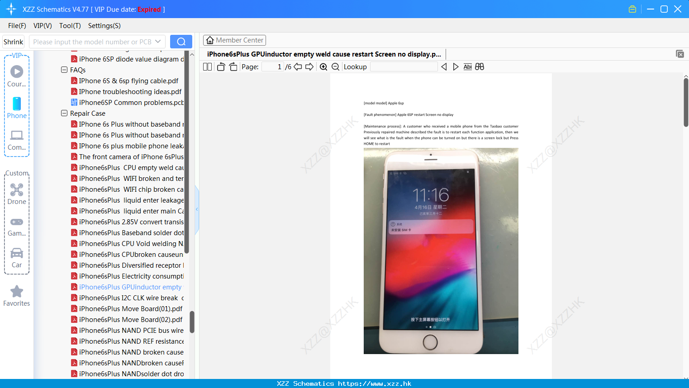The image size is (689, 388).
Task: Open IPhone 6s plus mobile phone leakage case
Action: [x=127, y=146]
